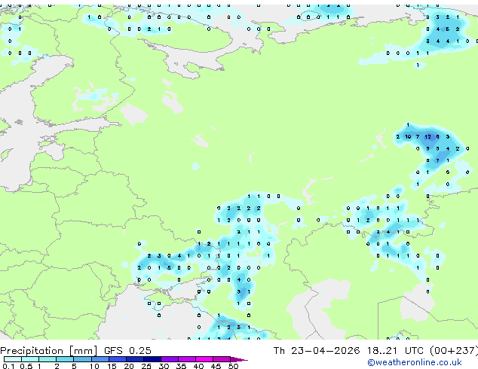Click the '12' precipitation value on the map
This screenshot has height=369, width=478.
tap(427, 137)
